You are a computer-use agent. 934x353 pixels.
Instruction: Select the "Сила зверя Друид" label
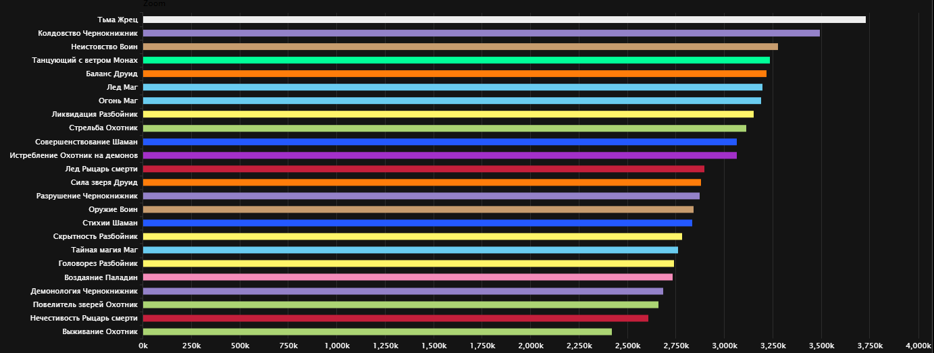pos(105,182)
